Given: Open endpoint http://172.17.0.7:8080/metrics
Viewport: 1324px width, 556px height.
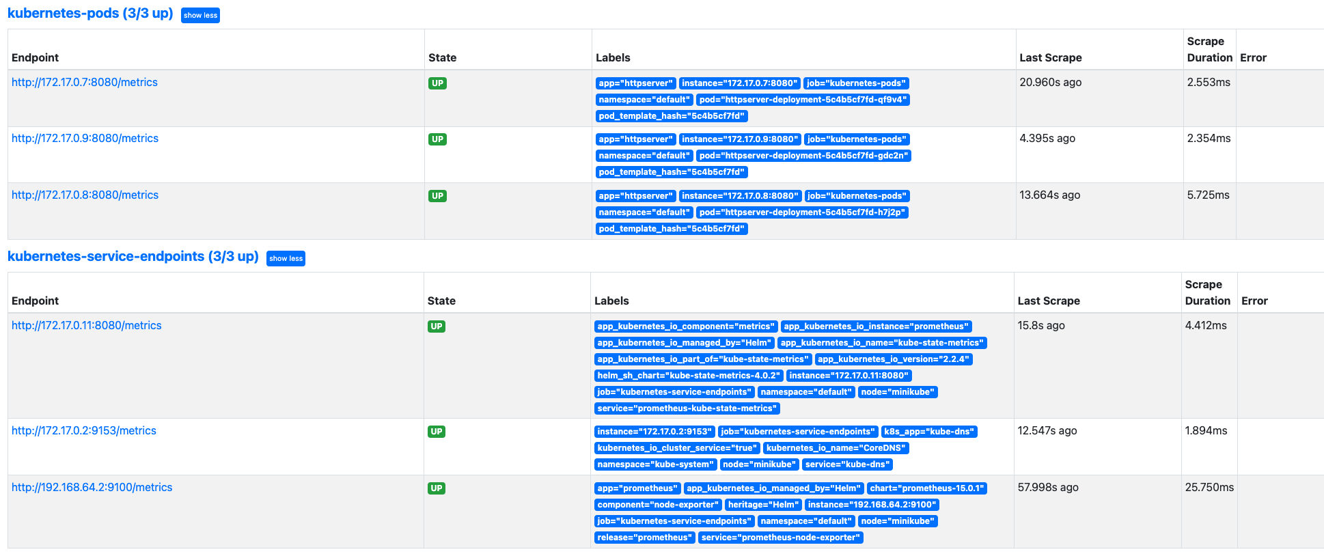Looking at the screenshot, I should click(x=85, y=82).
